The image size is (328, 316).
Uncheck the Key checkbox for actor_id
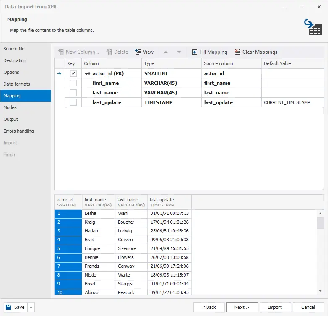73,73
